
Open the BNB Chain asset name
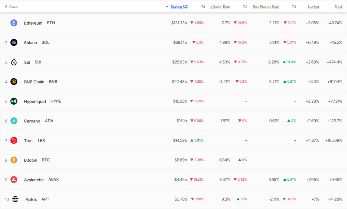[x=34, y=82]
